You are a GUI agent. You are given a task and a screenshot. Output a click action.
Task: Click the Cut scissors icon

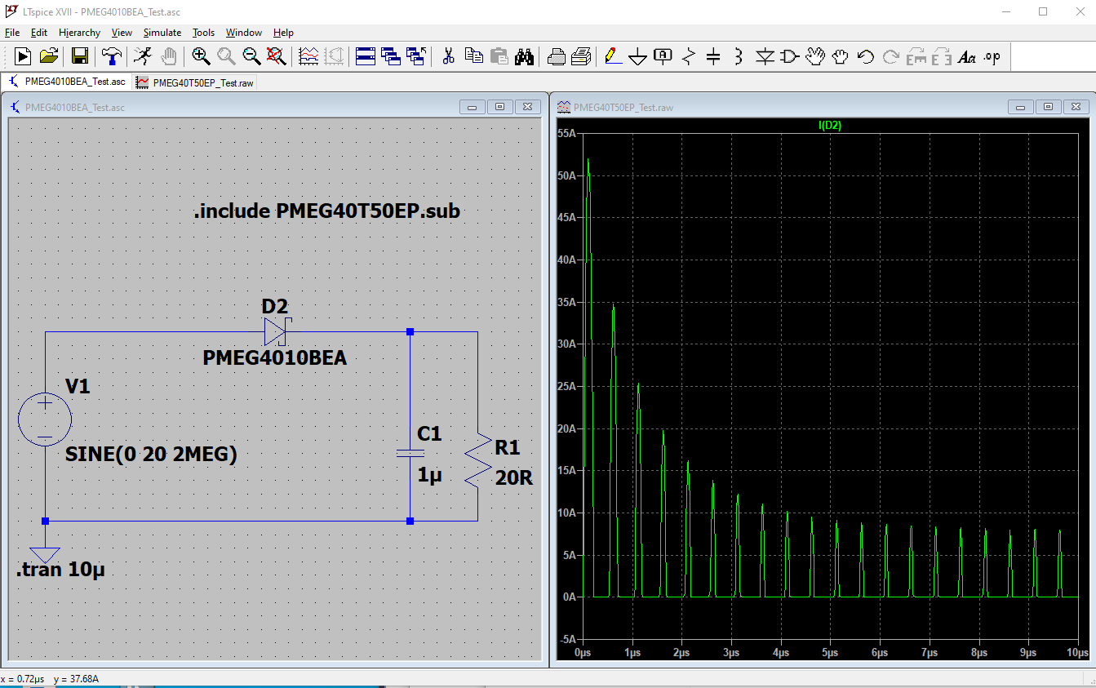pyautogui.click(x=448, y=56)
